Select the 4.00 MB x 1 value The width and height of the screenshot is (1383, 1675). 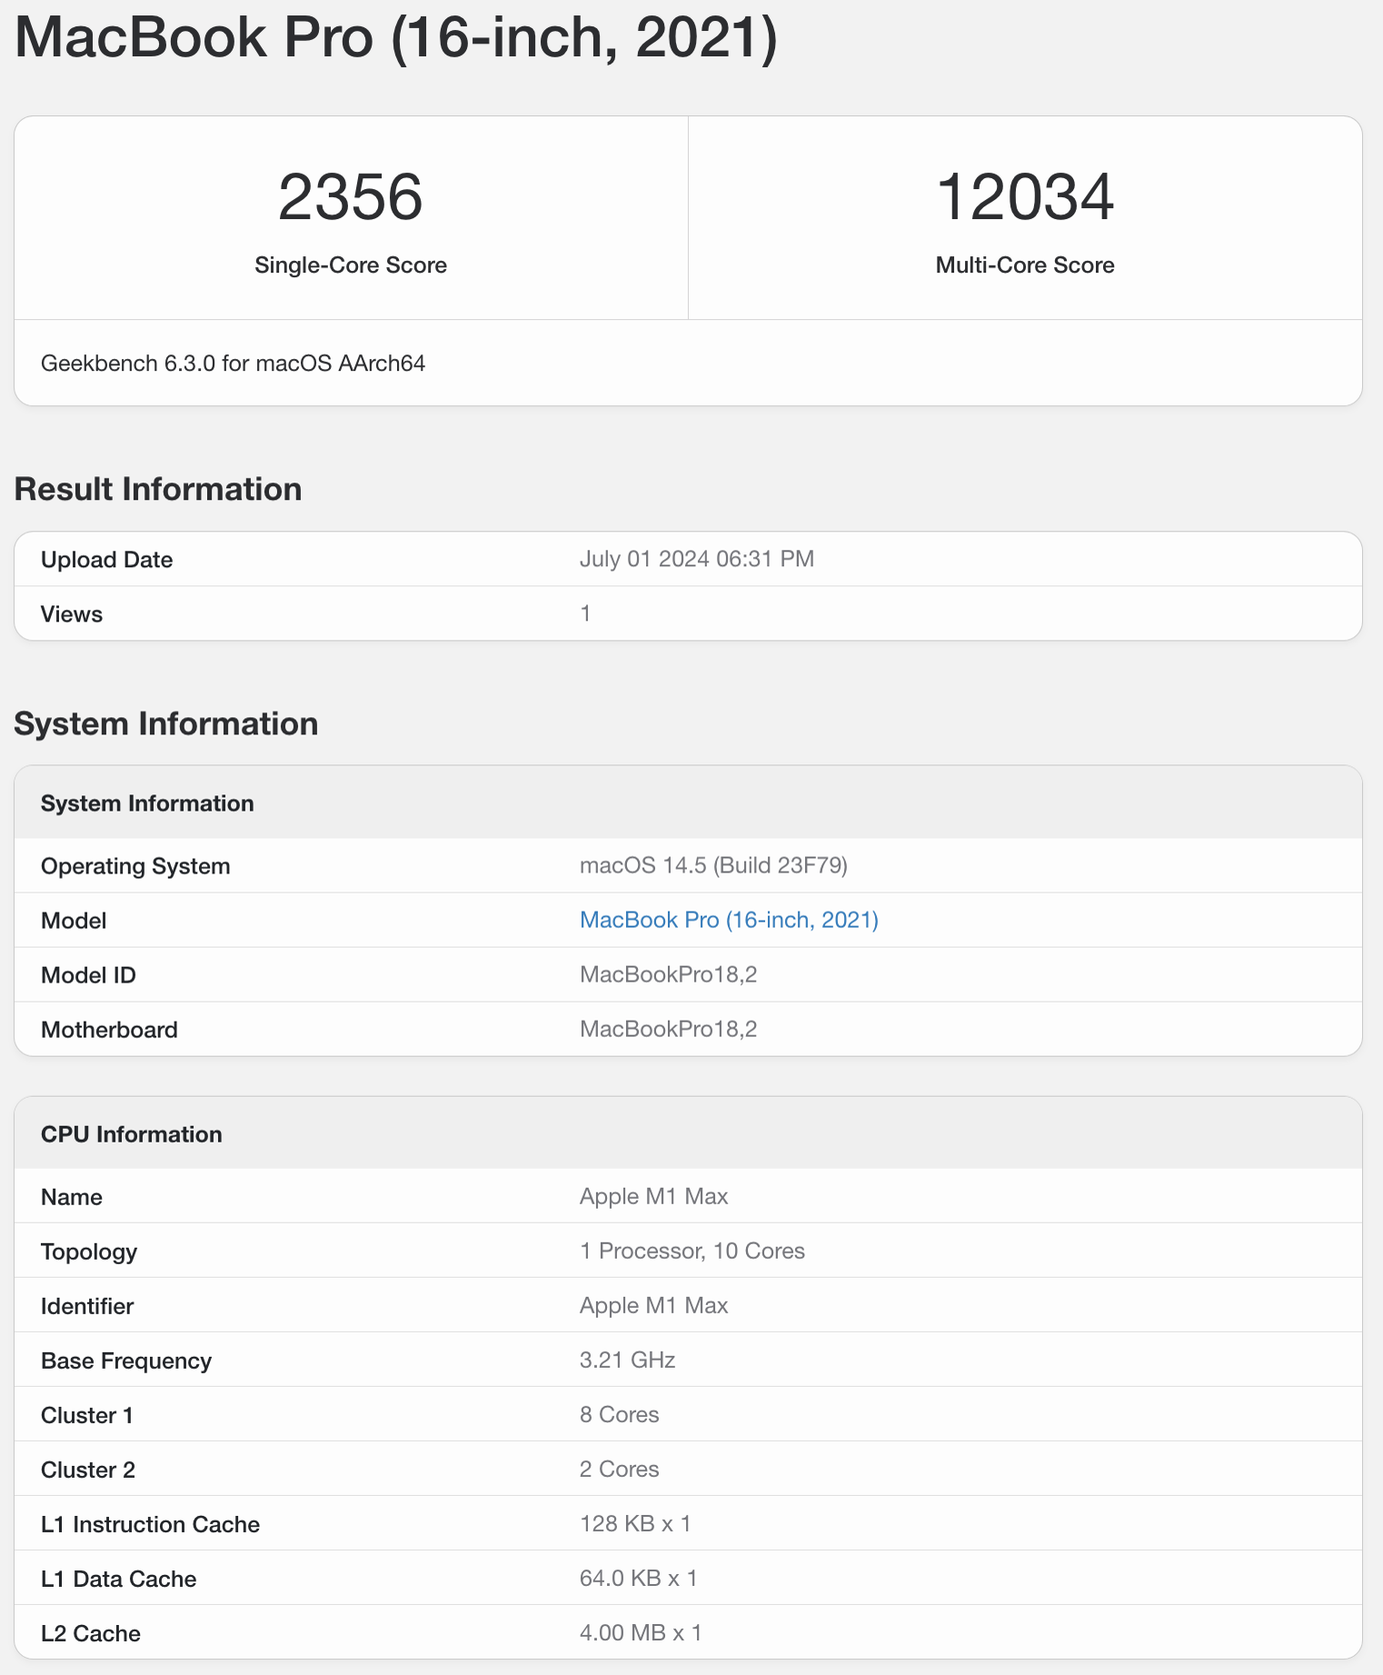point(642,1632)
